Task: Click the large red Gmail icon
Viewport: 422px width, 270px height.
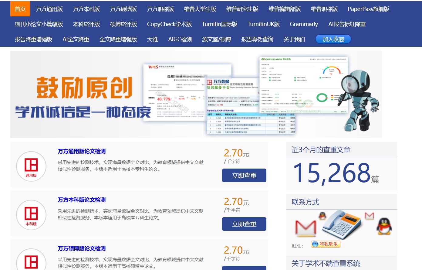Action: (x=306, y=228)
